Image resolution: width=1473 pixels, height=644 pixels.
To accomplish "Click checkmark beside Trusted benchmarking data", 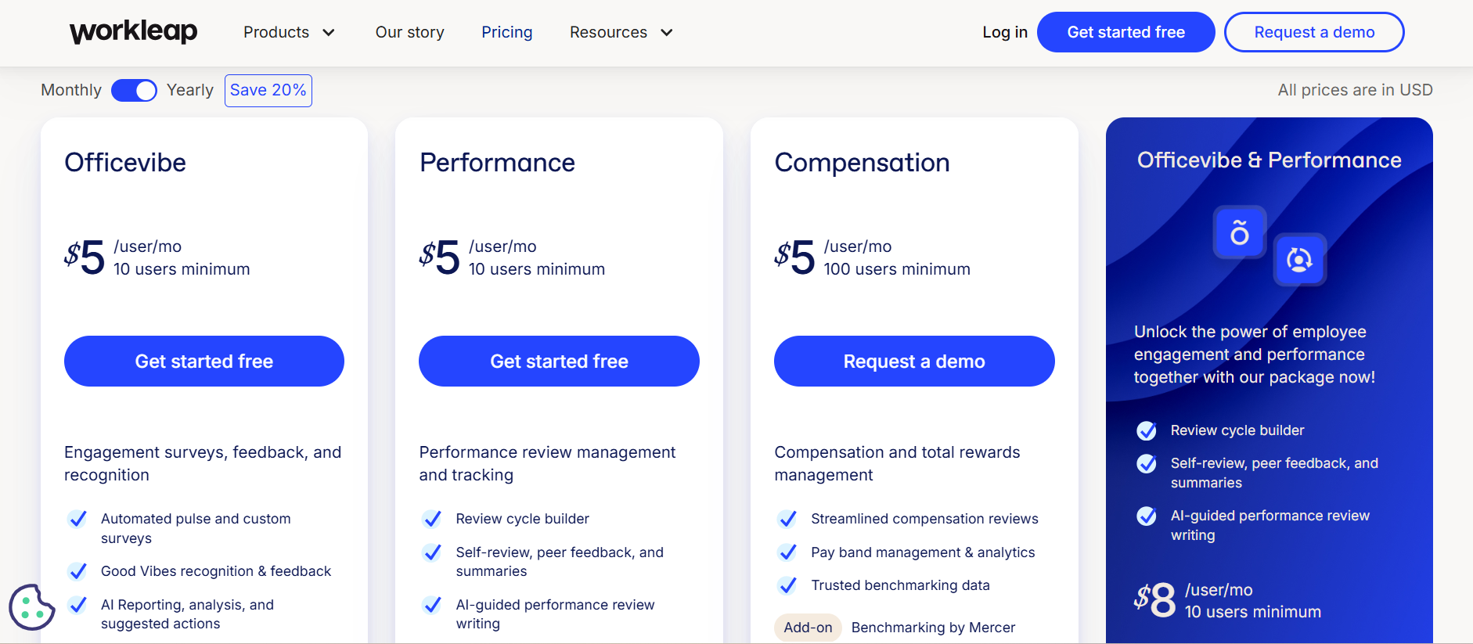I will point(787,585).
